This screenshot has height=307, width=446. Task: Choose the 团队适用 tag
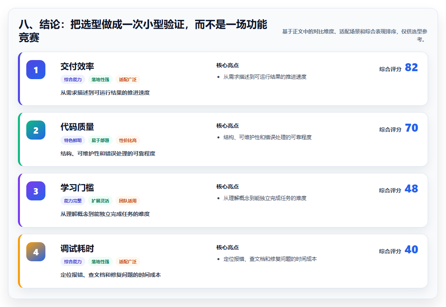[128, 201]
